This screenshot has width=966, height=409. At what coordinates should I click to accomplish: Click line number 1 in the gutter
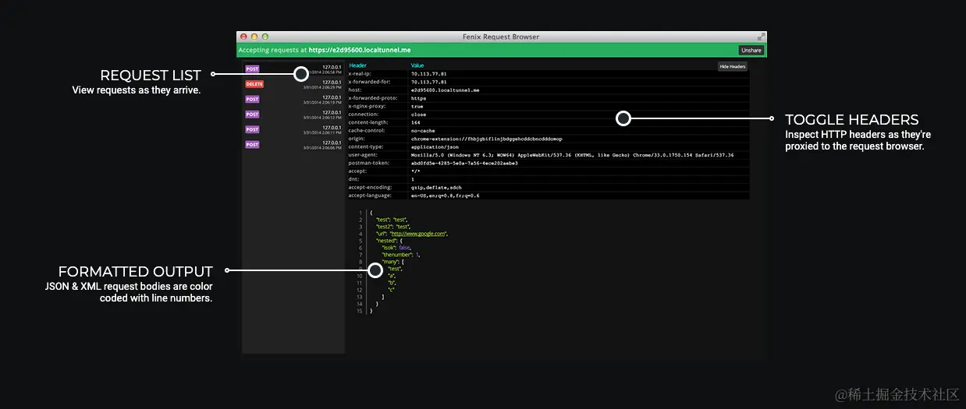point(360,213)
